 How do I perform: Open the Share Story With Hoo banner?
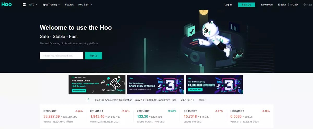156,84
